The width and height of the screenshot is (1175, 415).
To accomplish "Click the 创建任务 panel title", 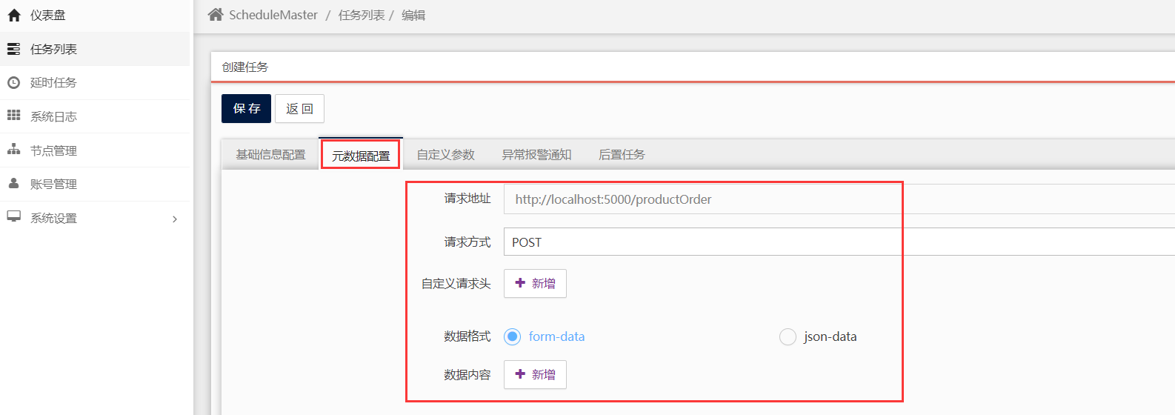I will [x=245, y=67].
